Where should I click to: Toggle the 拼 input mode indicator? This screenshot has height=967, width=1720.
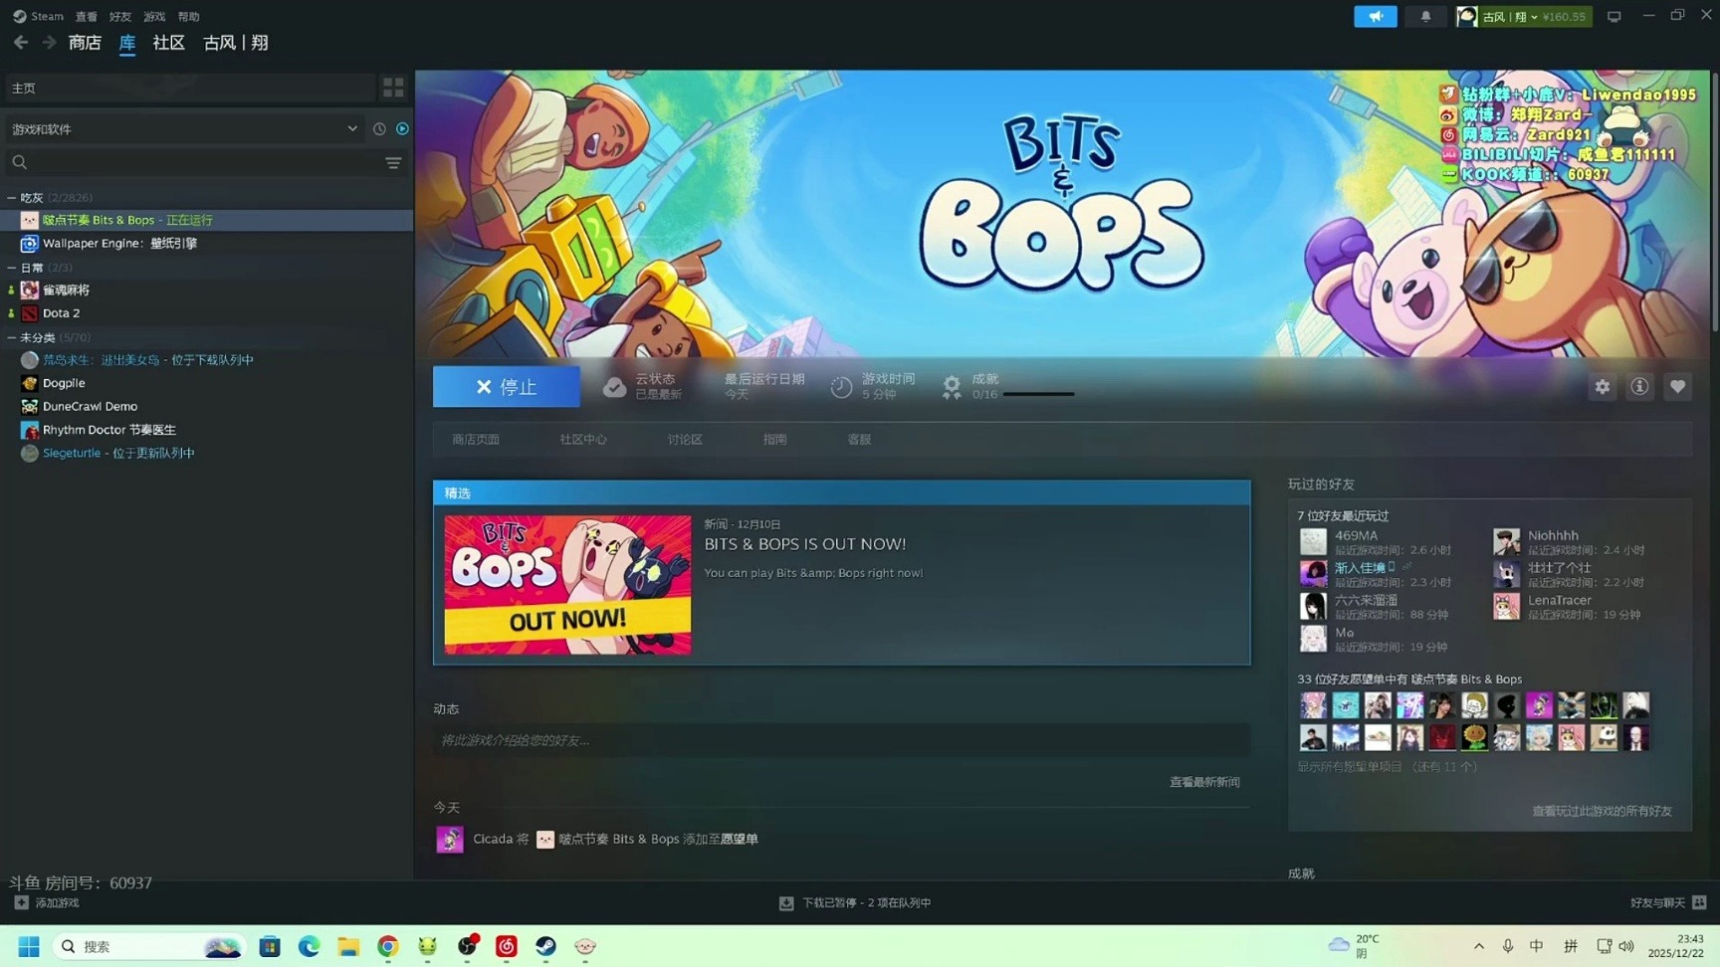(1571, 946)
